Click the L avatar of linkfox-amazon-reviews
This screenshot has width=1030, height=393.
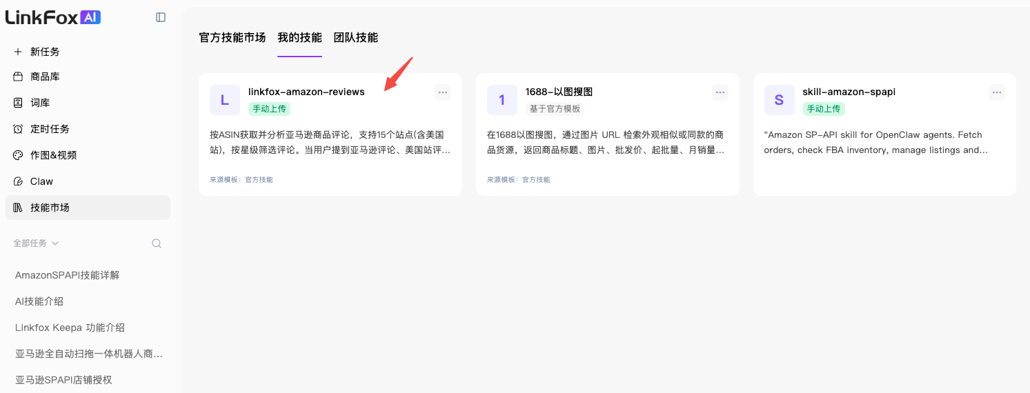[x=225, y=100]
